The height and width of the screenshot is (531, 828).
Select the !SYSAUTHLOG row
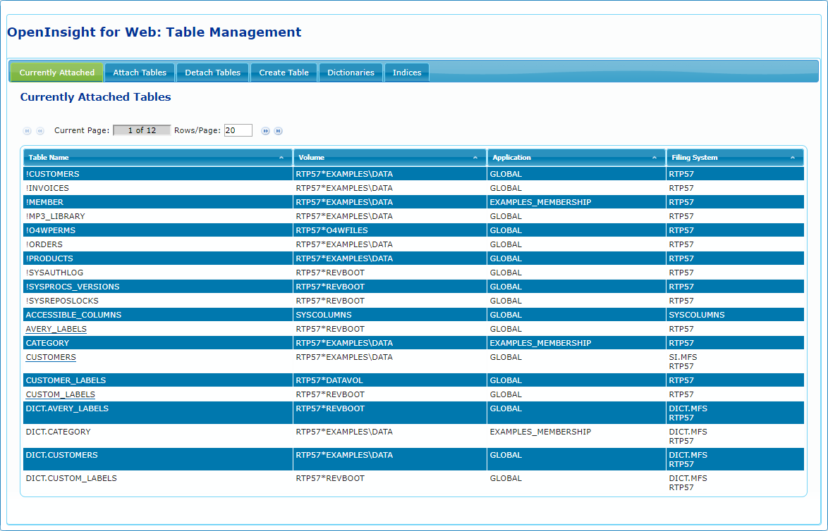[413, 273]
